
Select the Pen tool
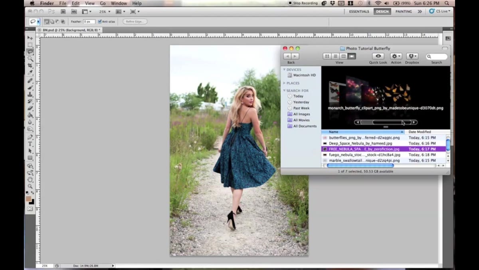point(30,137)
